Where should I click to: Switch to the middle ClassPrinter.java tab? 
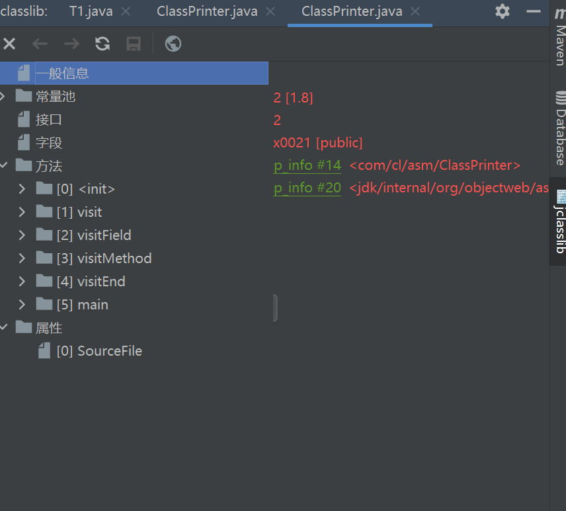coord(206,11)
